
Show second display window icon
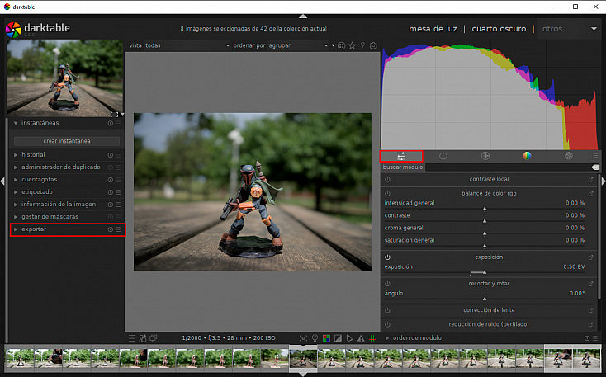pyautogui.click(x=154, y=338)
